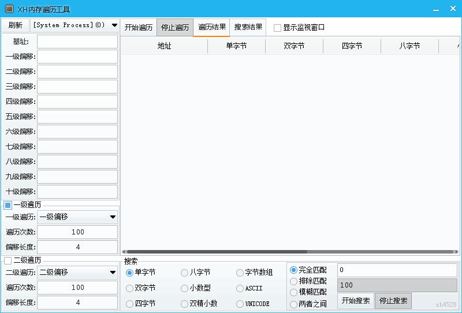Viewport: 462px width, 313px height.
Task: Click the 基址 input field
Action: pos(77,42)
